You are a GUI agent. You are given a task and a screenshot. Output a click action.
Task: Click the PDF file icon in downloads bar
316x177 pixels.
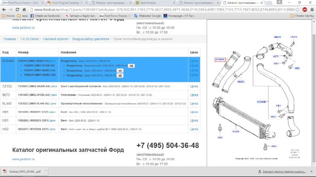[x=5, y=171]
